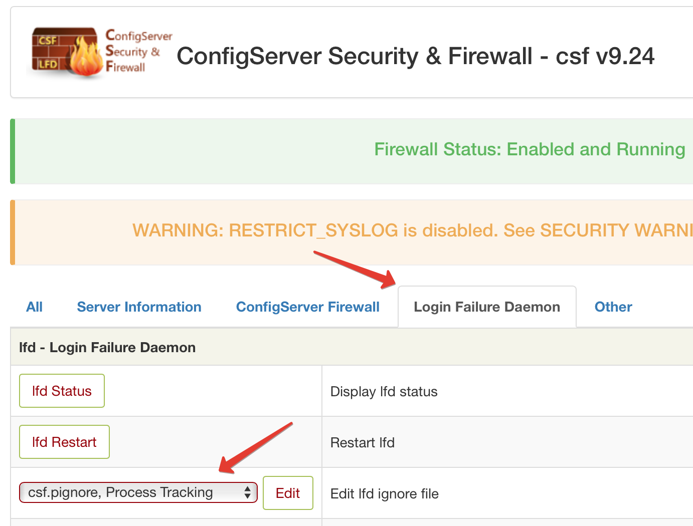
Task: Click the RESTRICT_SYSLOG warning banner
Action: [x=352, y=232]
